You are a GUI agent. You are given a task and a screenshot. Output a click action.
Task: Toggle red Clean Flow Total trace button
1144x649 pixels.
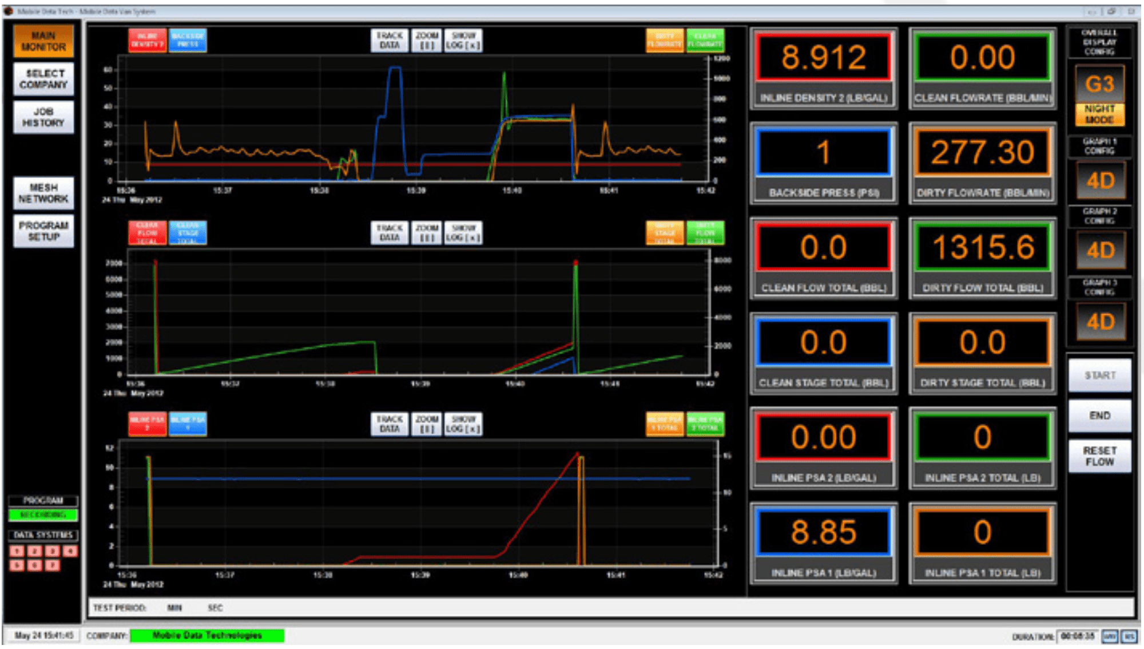tap(148, 233)
